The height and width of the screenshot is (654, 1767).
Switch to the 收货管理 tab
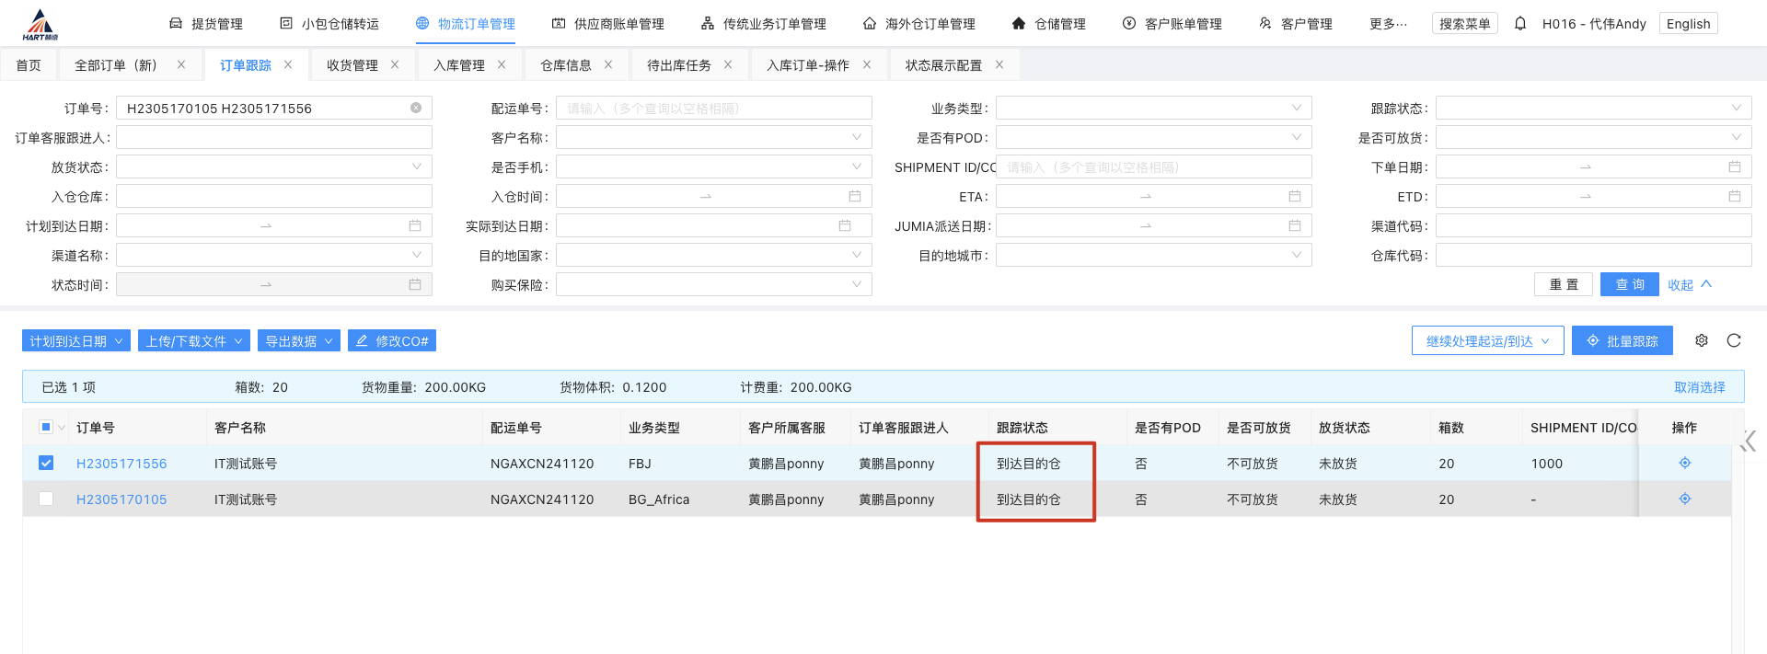(x=352, y=65)
